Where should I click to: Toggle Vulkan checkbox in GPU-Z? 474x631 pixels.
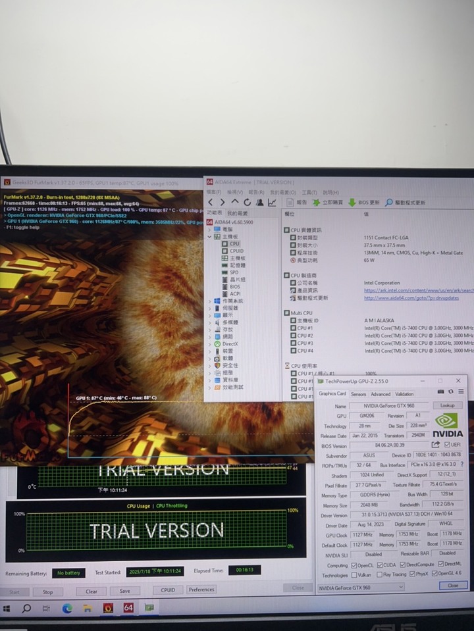tap(354, 575)
